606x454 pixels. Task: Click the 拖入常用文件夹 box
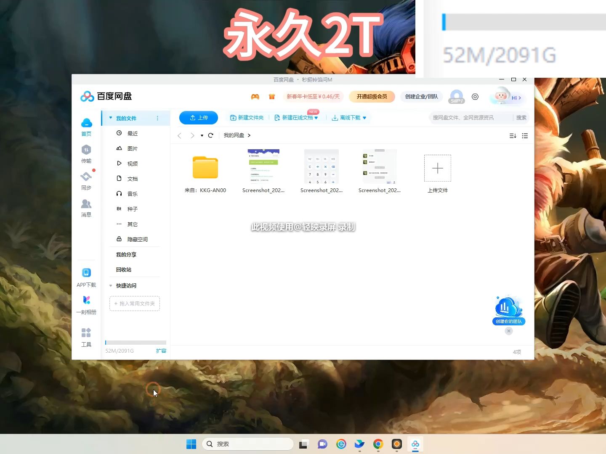135,304
